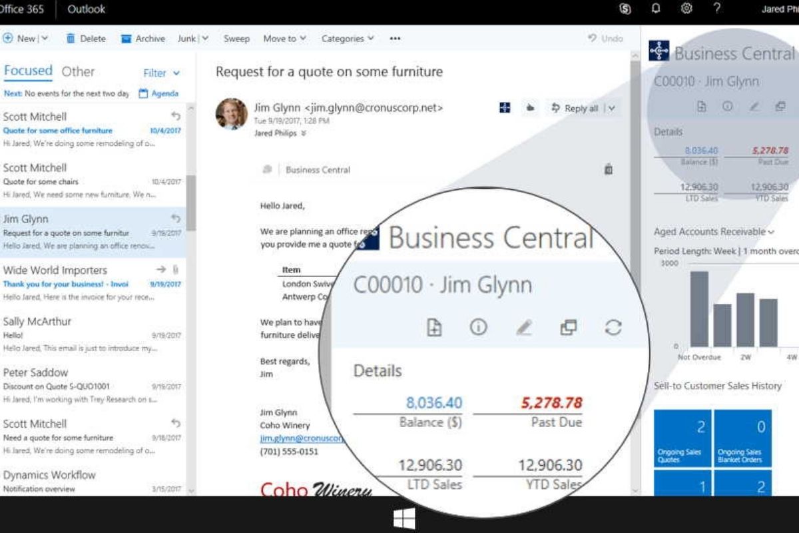This screenshot has width=799, height=533.
Task: Click the jim.glynn email link in the signature
Action: click(302, 438)
